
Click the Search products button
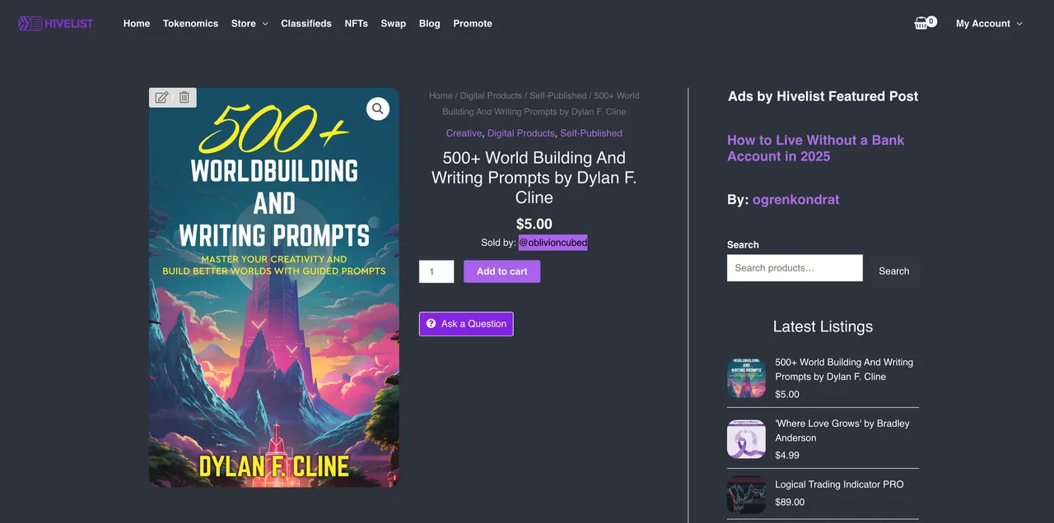point(894,271)
